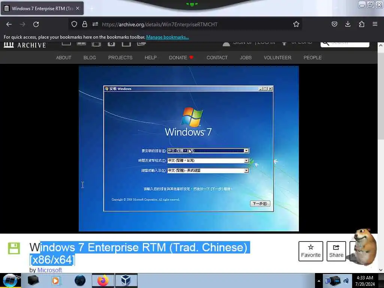Open site permissions icon in address bar
384x288 pixels.
coord(95,24)
